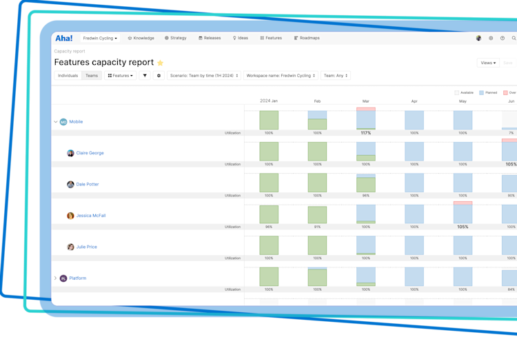Open the Releases menu
This screenshot has height=337, width=517.
[x=210, y=39]
